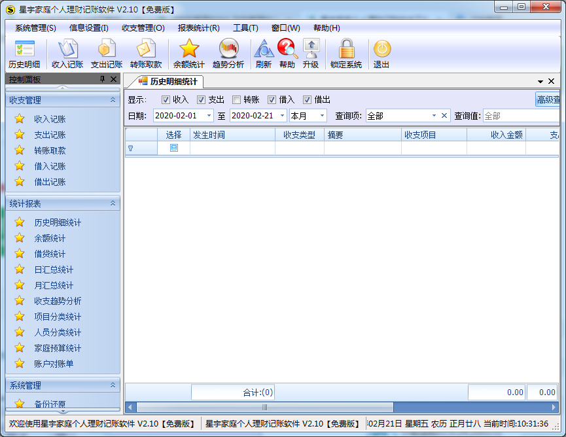The image size is (566, 437).
Task: Open 借入记账 in control panel
Action: click(x=50, y=166)
